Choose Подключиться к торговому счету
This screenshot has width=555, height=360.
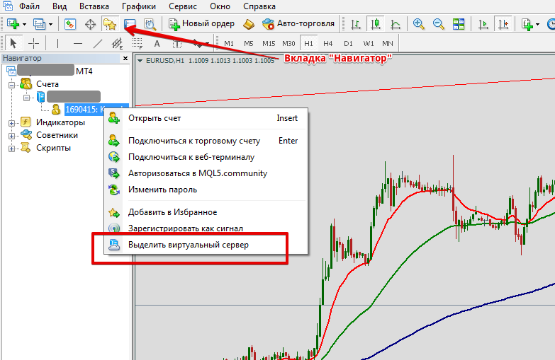pos(206,141)
